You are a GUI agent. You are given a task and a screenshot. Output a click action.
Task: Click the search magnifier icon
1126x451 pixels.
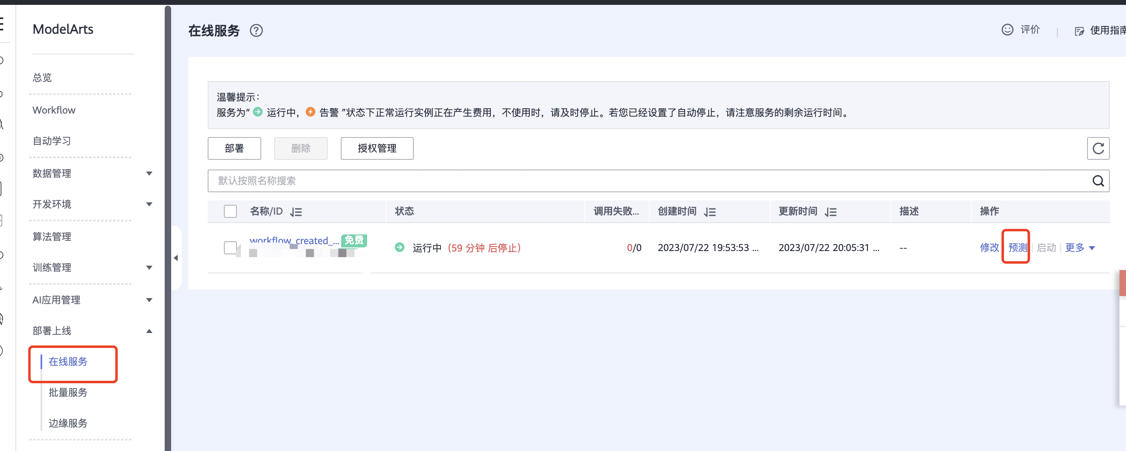(1098, 181)
